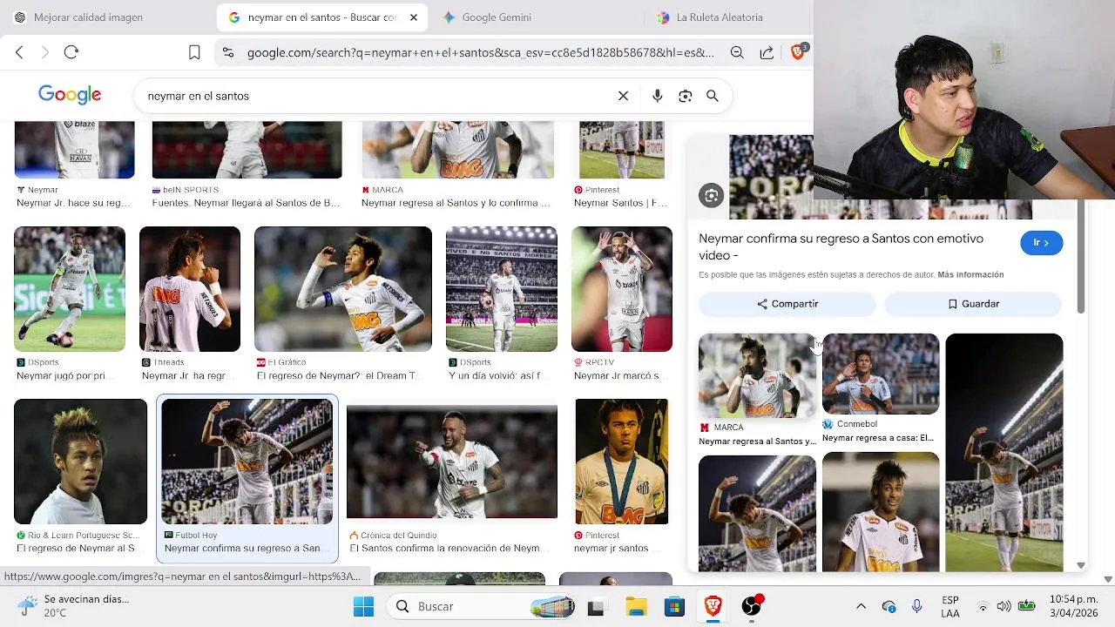This screenshot has width=1115, height=627.
Task: Open the Crónica del Quindío image result
Action: tap(451, 462)
